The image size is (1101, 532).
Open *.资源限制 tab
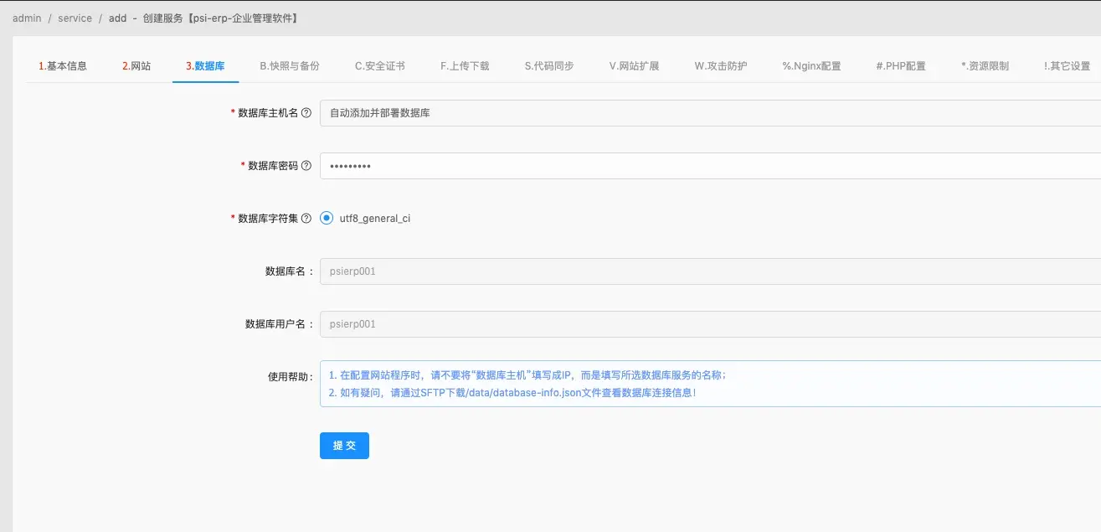click(985, 65)
